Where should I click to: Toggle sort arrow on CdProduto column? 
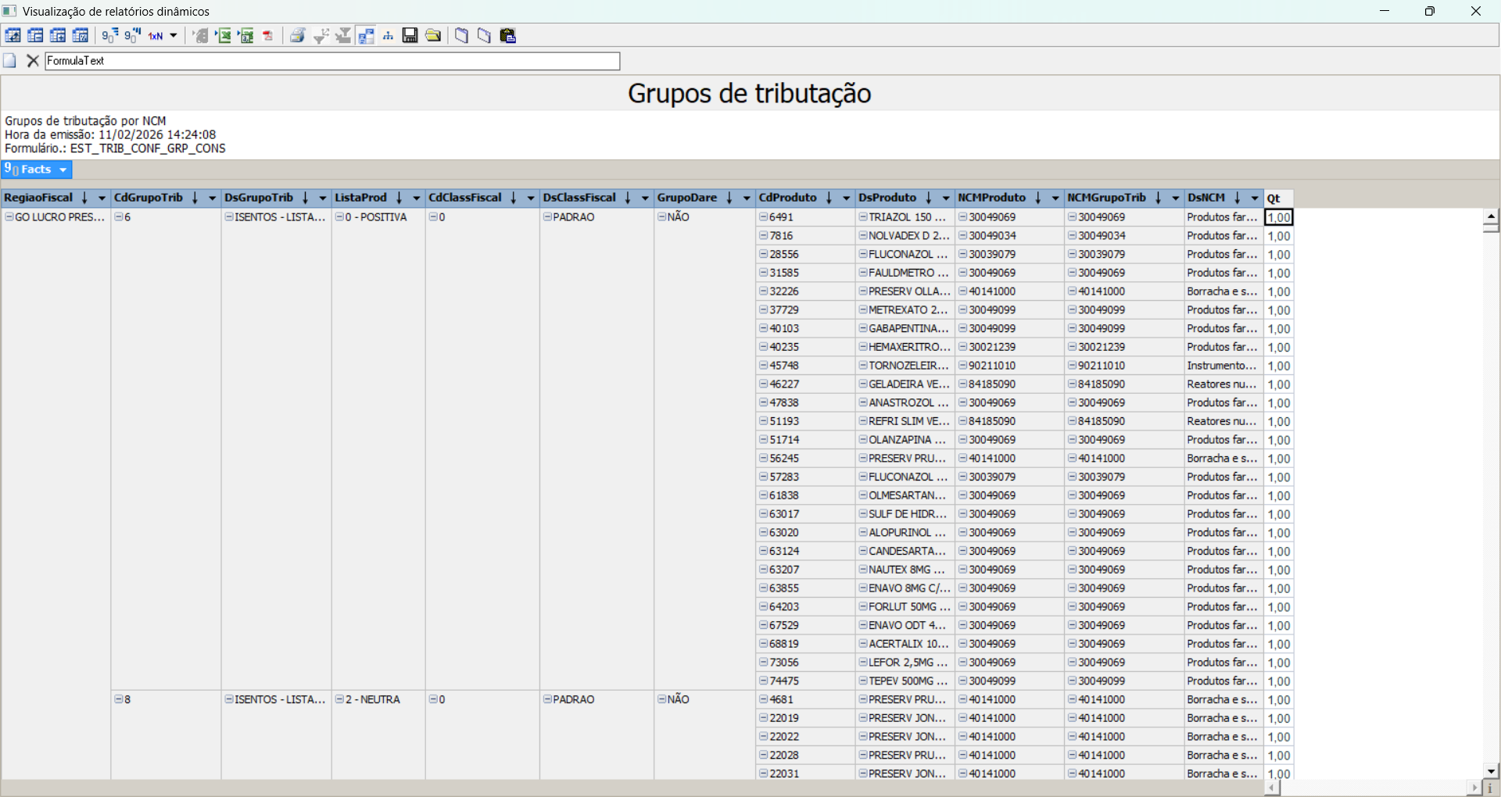point(829,198)
